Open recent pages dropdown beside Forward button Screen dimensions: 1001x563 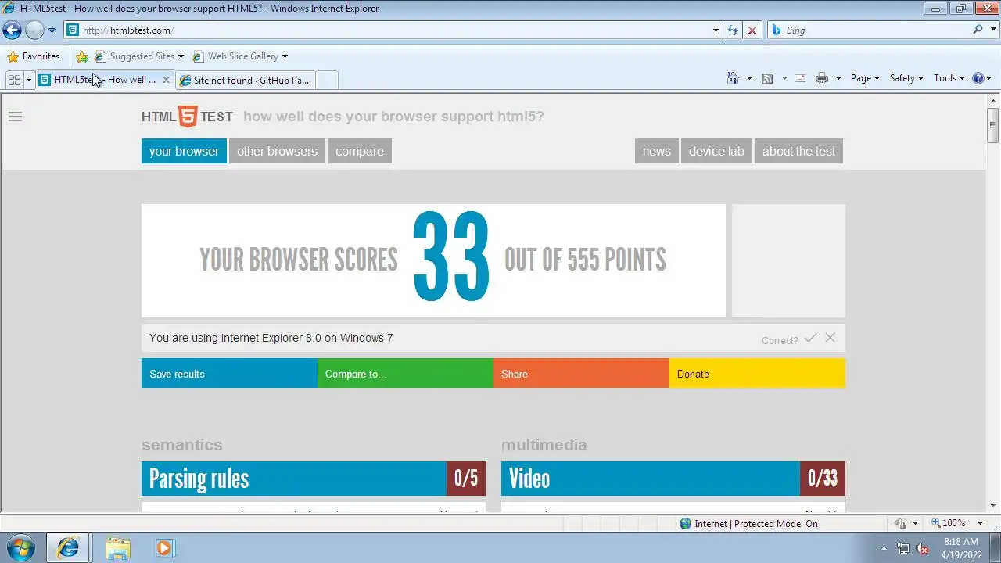click(52, 30)
